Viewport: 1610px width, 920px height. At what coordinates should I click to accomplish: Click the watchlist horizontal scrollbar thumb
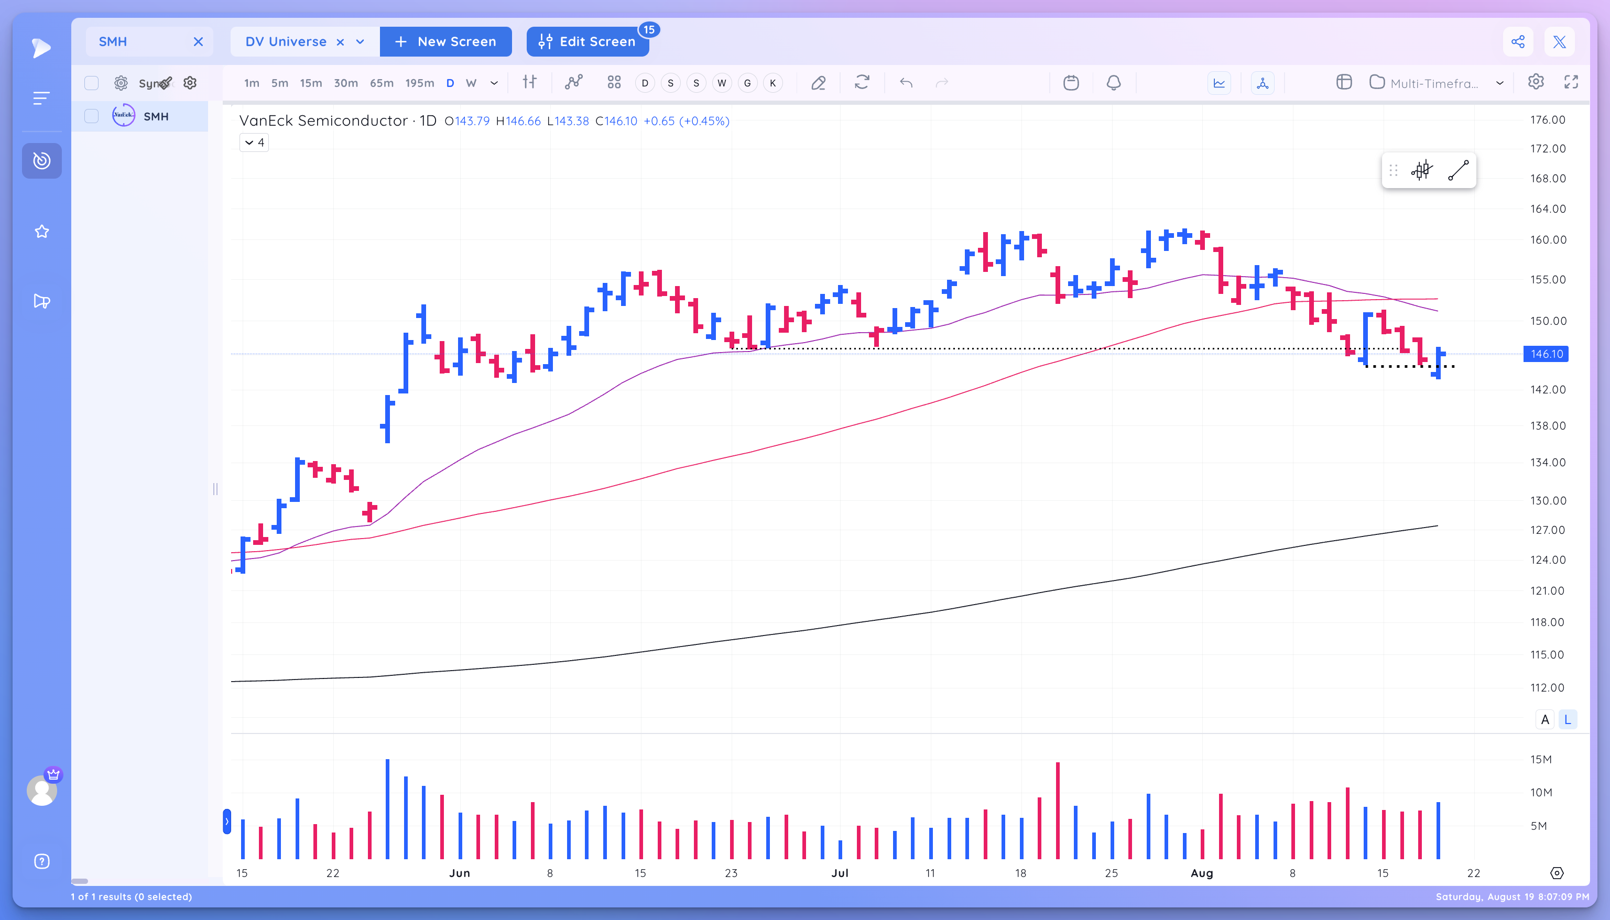pos(80,881)
